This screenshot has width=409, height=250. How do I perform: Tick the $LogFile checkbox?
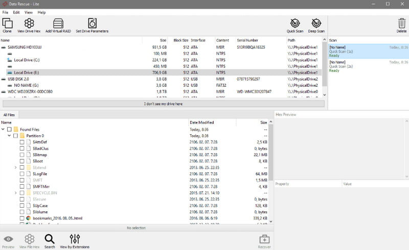22,173
